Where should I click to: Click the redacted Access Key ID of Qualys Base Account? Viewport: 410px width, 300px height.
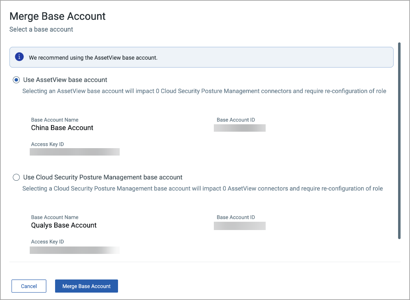75,250
